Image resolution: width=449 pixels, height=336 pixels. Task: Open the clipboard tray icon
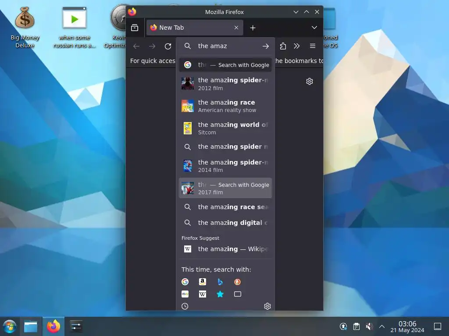pyautogui.click(x=356, y=326)
